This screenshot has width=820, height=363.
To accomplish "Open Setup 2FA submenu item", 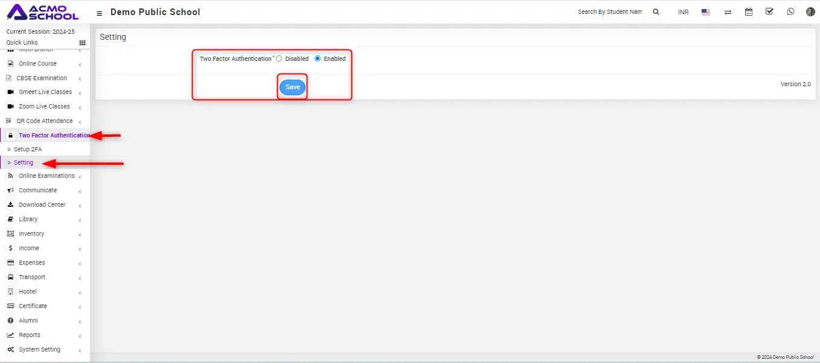I will 28,149.
